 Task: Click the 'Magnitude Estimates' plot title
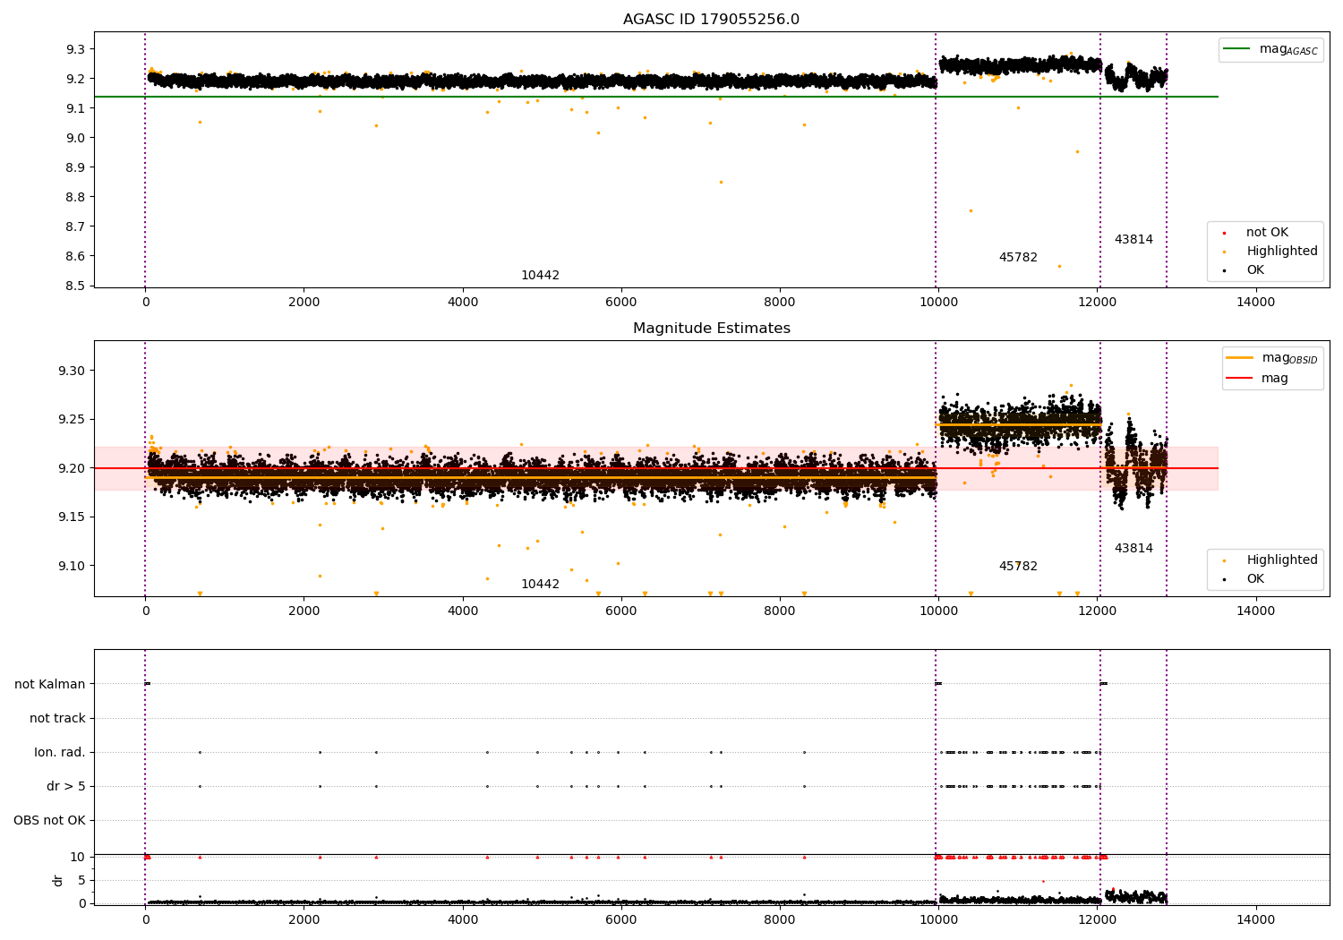coord(711,329)
